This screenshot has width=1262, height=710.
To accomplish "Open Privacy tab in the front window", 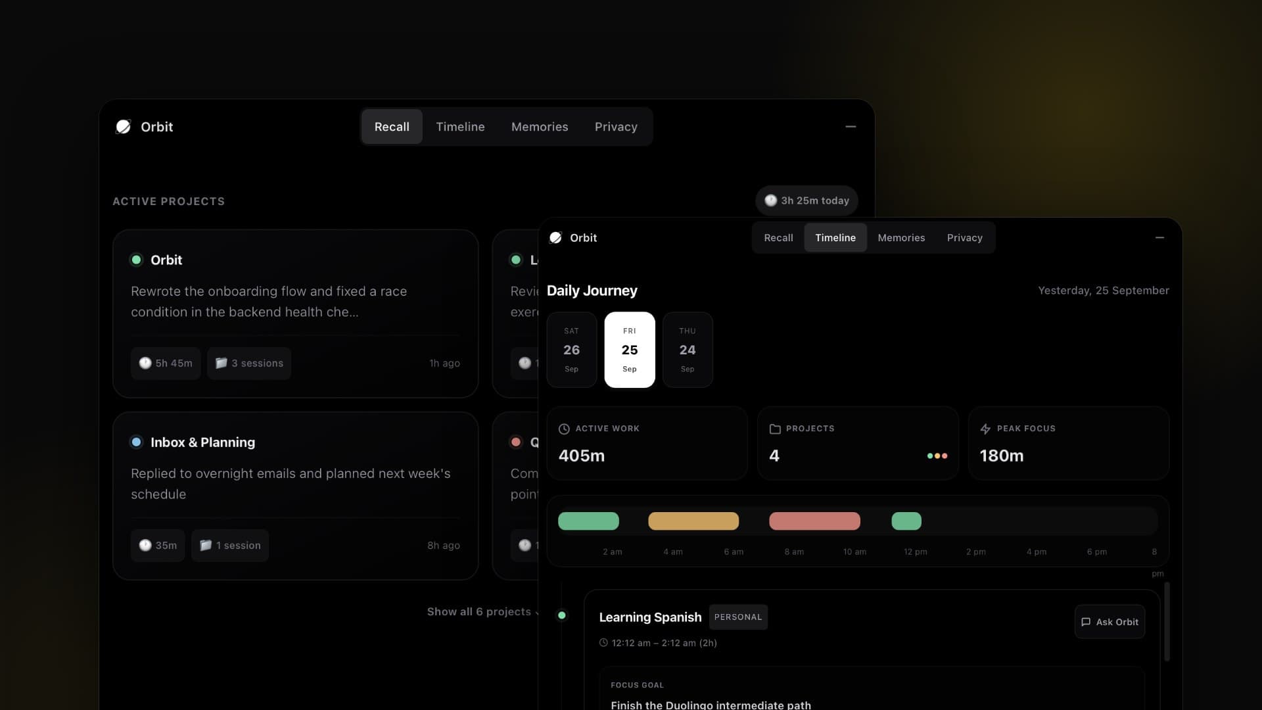I will (x=964, y=238).
